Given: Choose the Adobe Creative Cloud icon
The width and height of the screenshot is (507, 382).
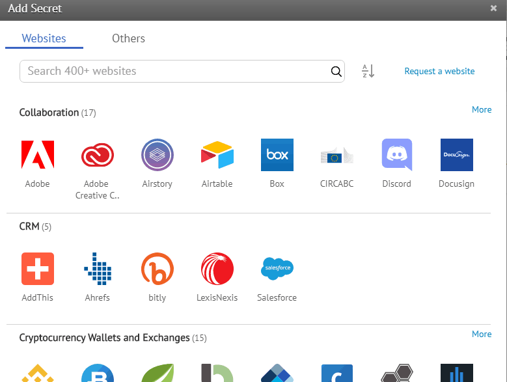Looking at the screenshot, I should click(x=98, y=155).
